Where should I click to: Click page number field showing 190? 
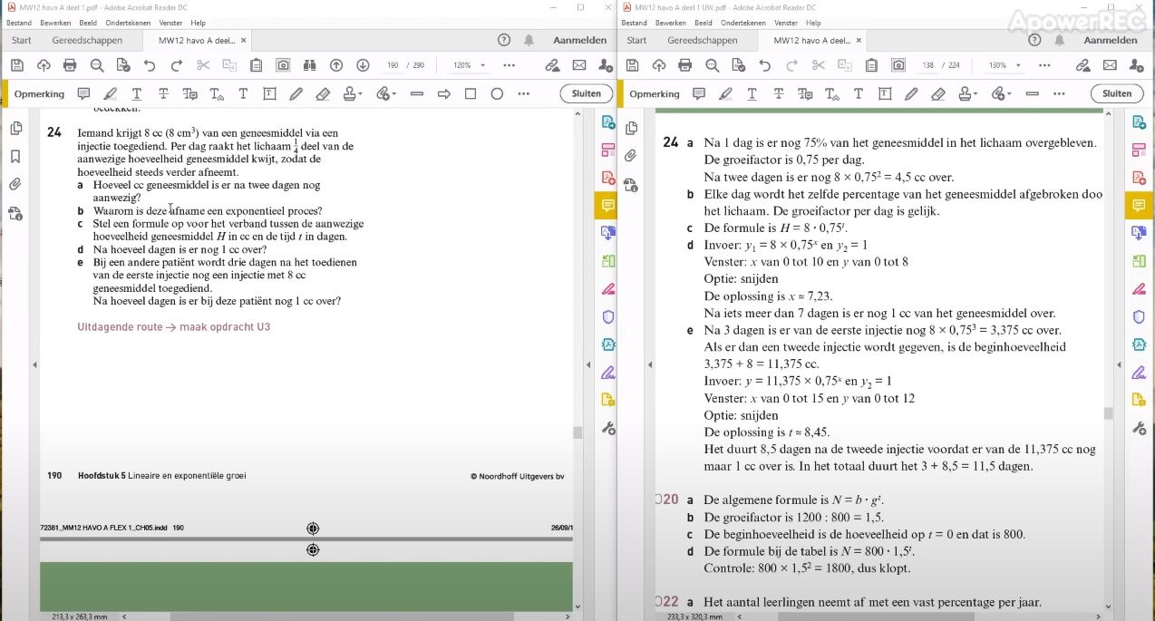coord(393,65)
